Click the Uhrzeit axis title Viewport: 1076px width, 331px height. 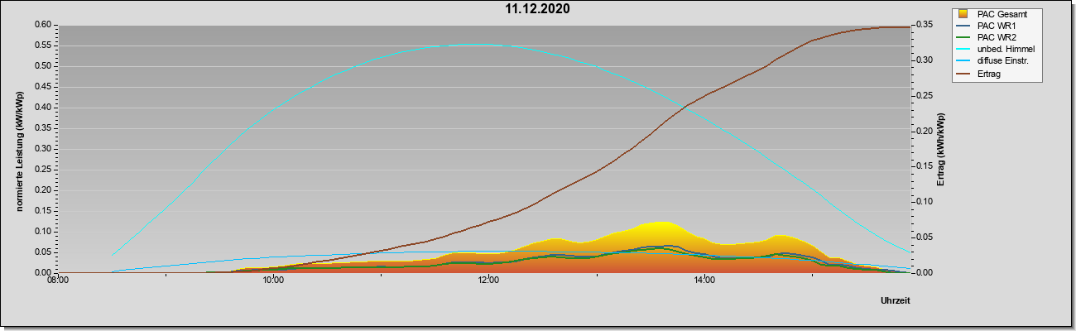895,302
